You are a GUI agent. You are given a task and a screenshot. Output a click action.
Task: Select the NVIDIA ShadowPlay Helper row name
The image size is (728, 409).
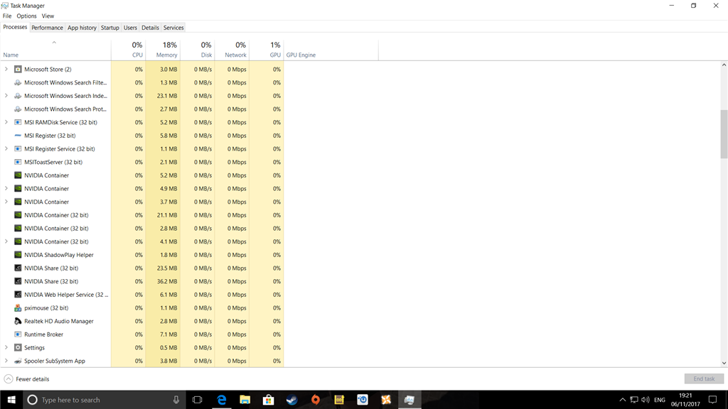(59, 255)
